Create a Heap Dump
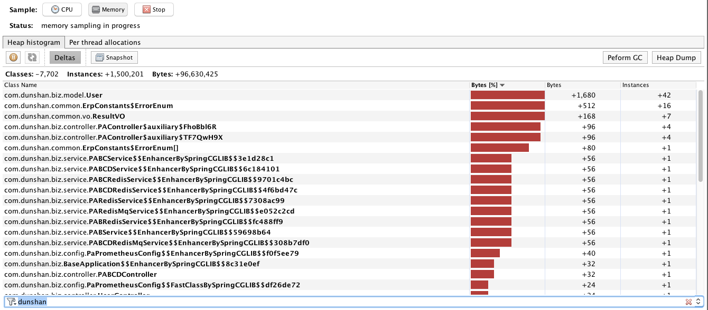The height and width of the screenshot is (310, 708). point(676,57)
